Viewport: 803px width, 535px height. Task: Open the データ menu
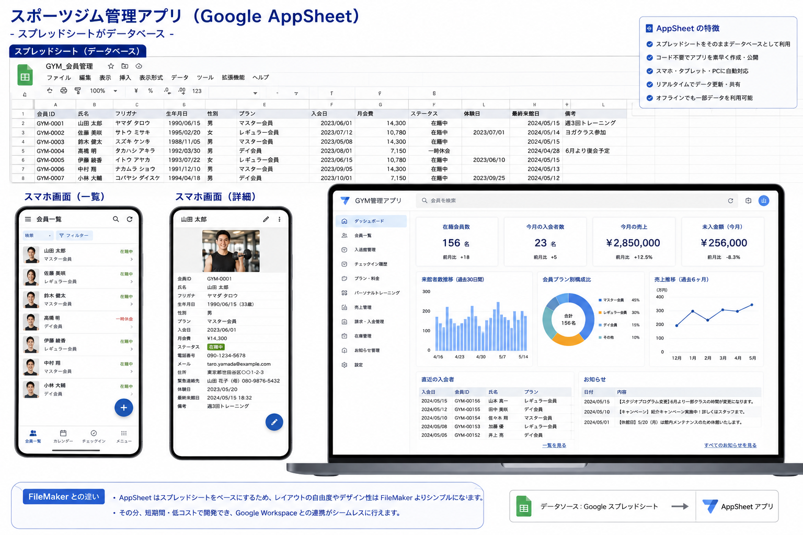[180, 78]
